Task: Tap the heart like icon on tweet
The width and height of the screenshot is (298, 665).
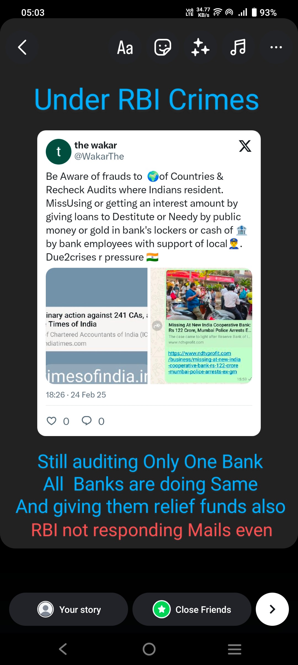Action: [x=52, y=421]
